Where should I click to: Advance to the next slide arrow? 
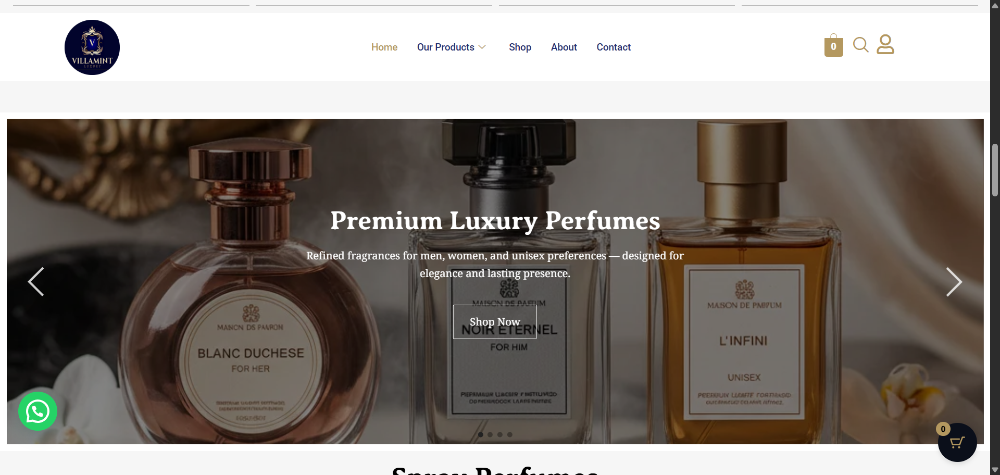coord(954,282)
